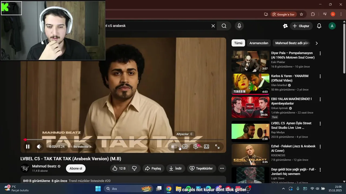Toggle the autoplay switch in the player
The image size is (346, 194).
click(x=174, y=147)
